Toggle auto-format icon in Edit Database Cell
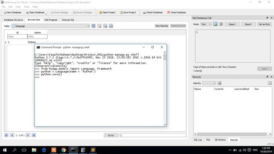This screenshot has width=274, height=154. [x=215, y=24]
